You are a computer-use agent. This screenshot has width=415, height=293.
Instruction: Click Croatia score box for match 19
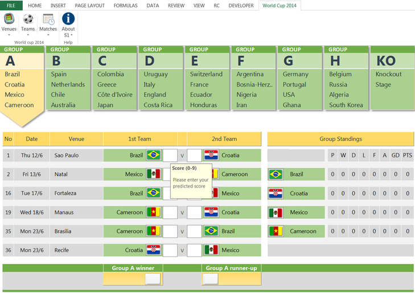click(x=194, y=212)
